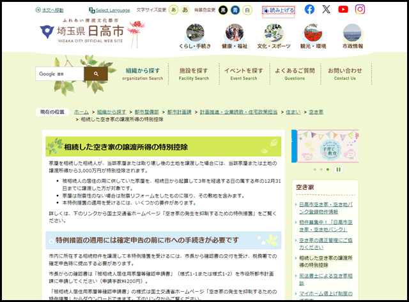Open the Facebook icon link
The width and height of the screenshot is (409, 302).
[309, 10]
